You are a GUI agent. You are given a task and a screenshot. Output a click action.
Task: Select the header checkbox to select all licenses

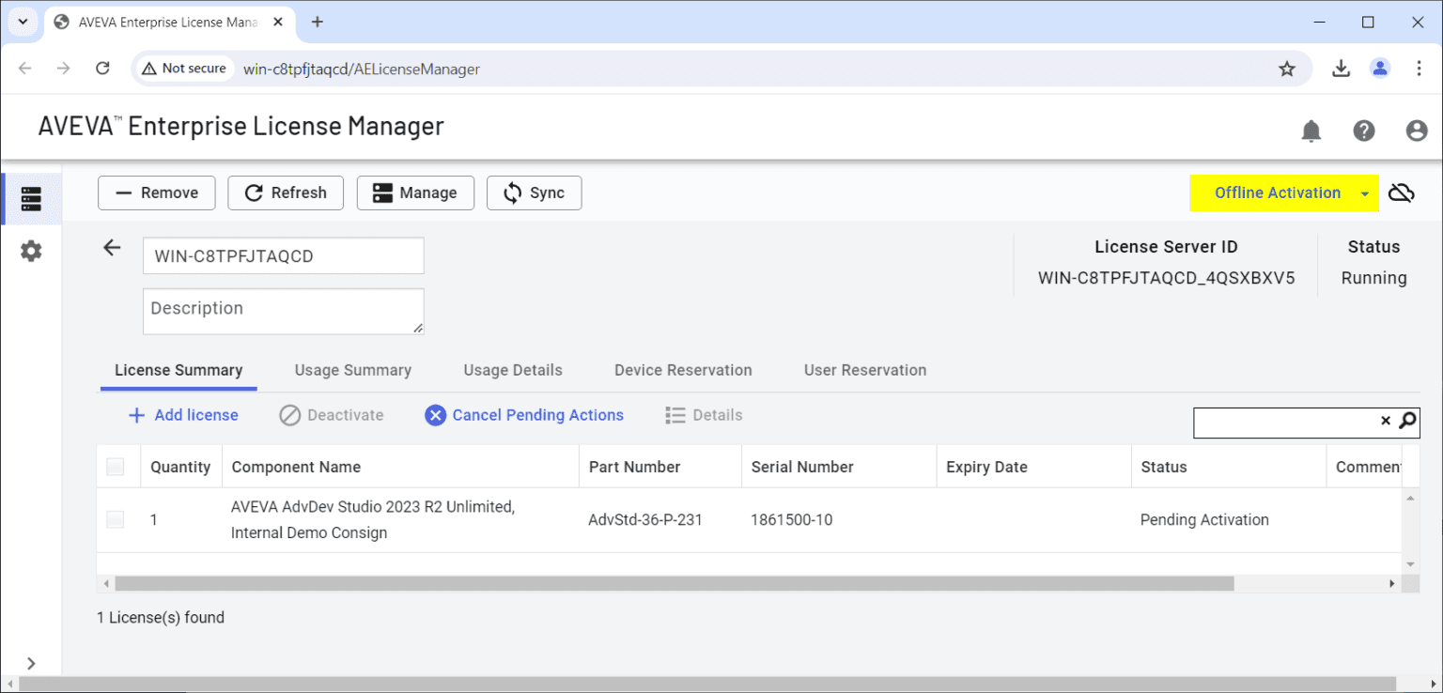115,466
